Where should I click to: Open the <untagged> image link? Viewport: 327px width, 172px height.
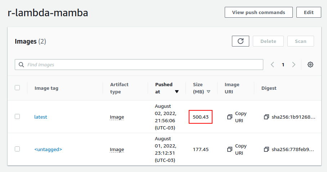[x=48, y=149]
